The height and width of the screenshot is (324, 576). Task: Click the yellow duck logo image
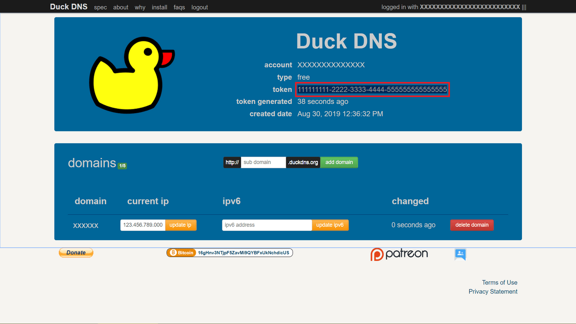tap(131, 74)
